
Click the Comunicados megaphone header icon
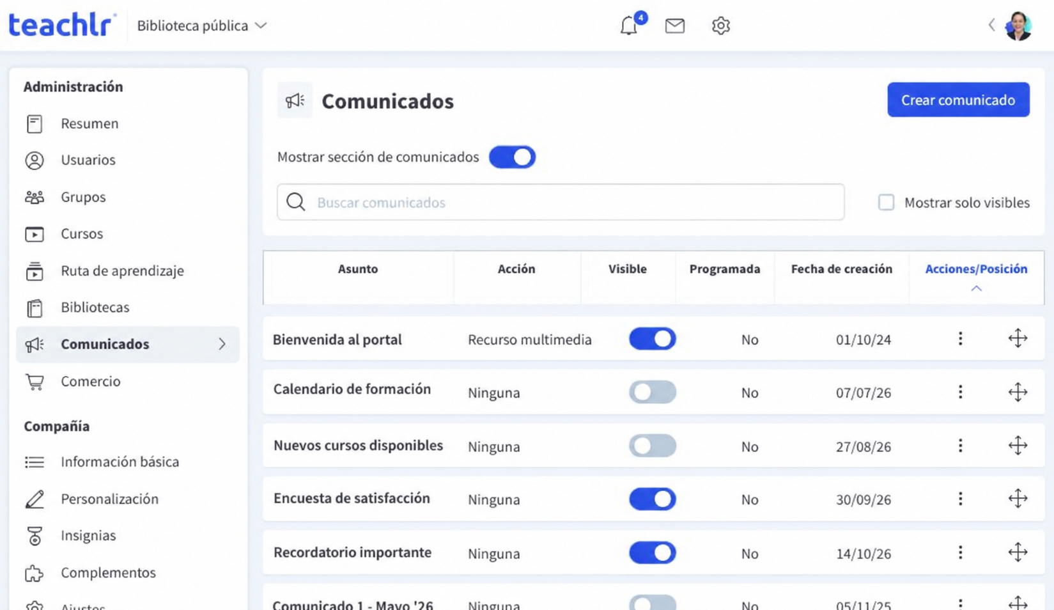295,100
